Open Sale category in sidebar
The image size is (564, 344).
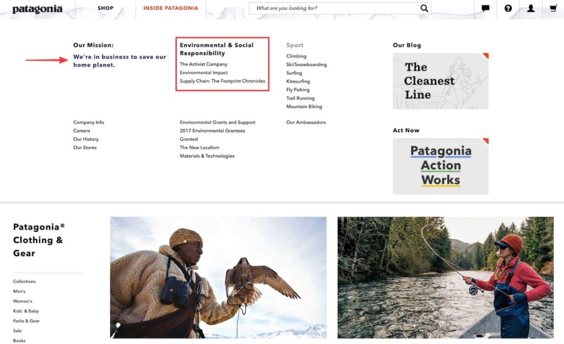[x=17, y=331]
